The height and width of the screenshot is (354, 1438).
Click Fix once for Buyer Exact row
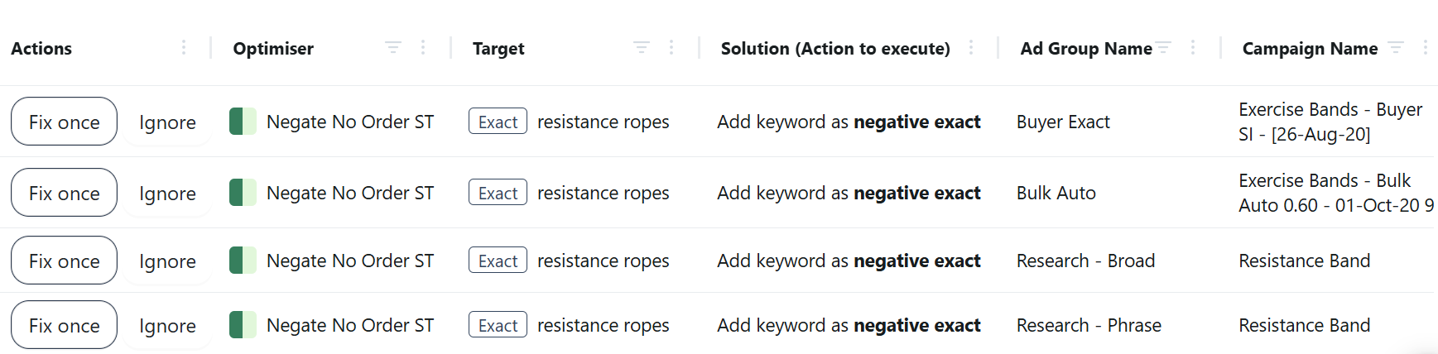[x=64, y=122]
